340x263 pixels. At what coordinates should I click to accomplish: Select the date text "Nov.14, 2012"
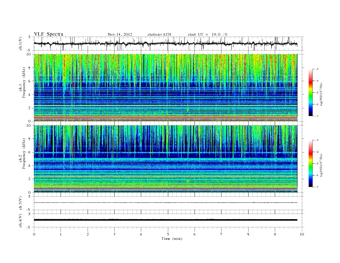pyautogui.click(x=120, y=34)
